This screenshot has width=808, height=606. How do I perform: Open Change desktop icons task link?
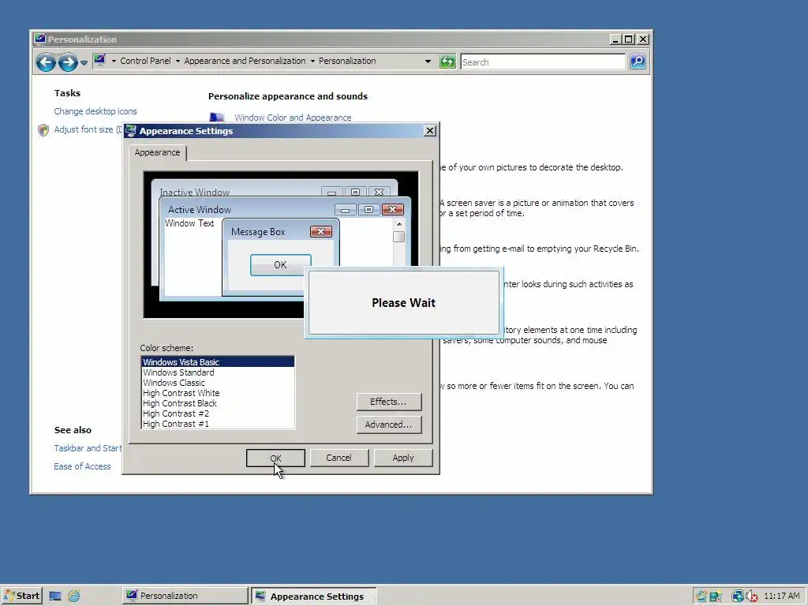tap(95, 111)
